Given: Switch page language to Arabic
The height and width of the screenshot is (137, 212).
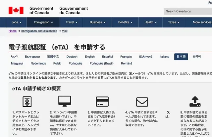Looking at the screenshot, I should pyautogui.click(x=14, y=57).
